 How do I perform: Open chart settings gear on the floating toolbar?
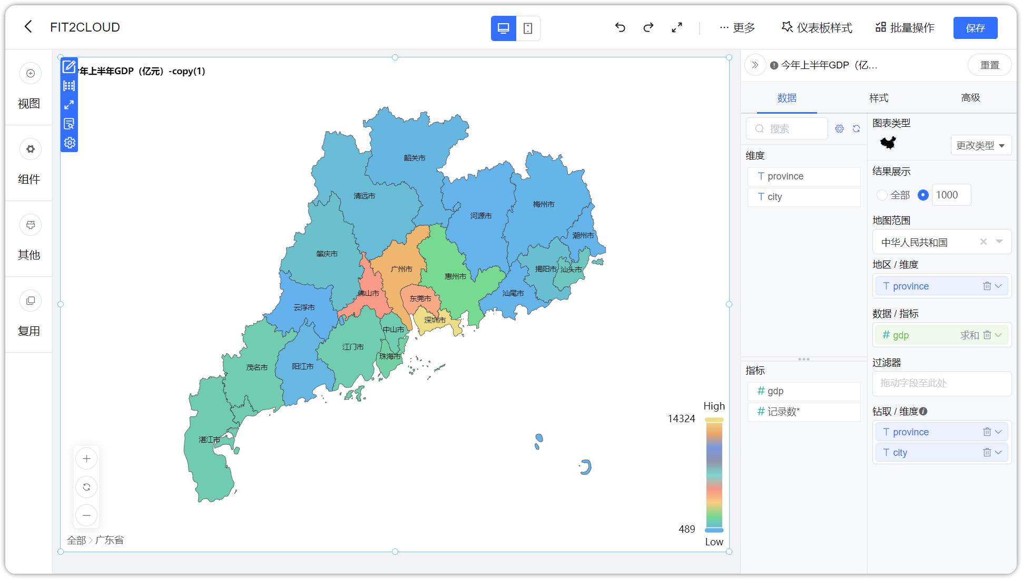[x=69, y=142]
